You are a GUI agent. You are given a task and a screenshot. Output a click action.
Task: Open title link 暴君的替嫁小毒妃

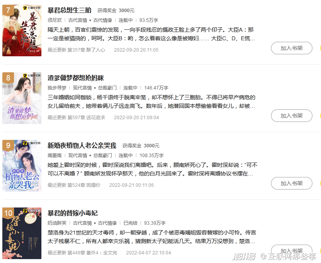[73, 213]
